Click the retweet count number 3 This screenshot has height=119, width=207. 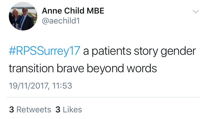point(12,110)
